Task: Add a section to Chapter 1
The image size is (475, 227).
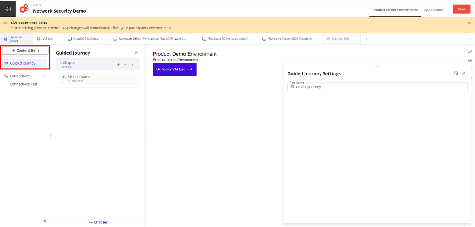Action: (x=118, y=65)
